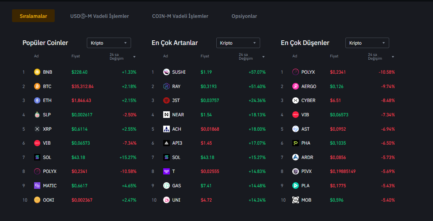Select the Sıralamalar tab
Image resolution: width=433 pixels, height=221 pixels.
[33, 16]
